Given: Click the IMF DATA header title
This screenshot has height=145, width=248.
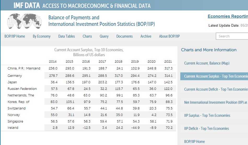Looking at the screenshot, I should pyautogui.click(x=27, y=5).
